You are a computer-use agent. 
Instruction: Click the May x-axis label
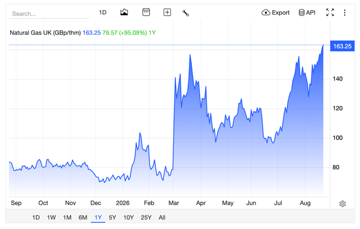(228, 203)
